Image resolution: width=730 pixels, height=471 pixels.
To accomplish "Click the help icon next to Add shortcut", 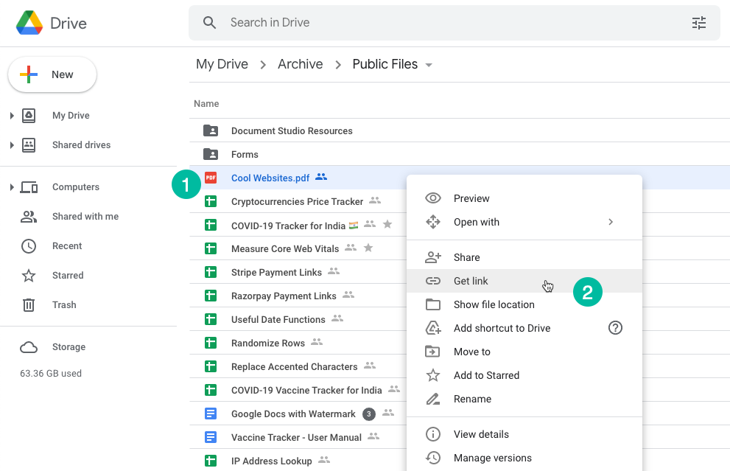I will point(615,328).
